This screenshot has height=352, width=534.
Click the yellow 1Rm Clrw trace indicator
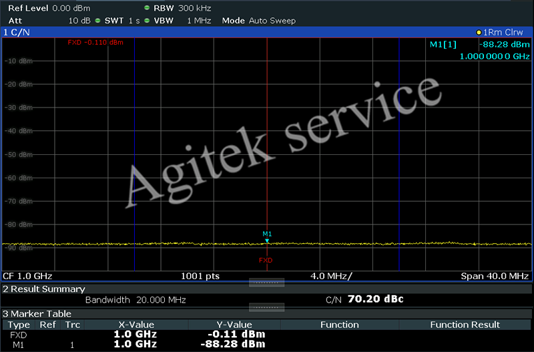[x=499, y=32]
